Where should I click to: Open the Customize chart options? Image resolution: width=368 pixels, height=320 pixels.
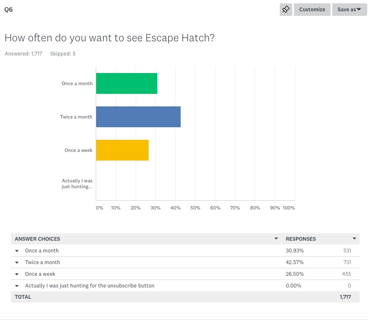point(312,10)
